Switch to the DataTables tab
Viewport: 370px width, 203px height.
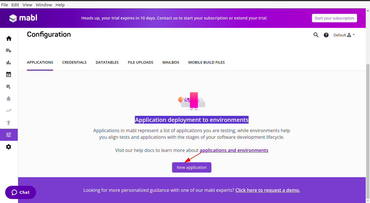click(107, 62)
